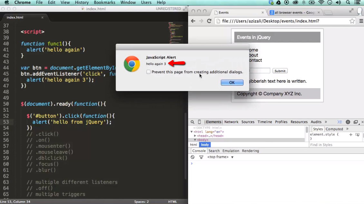The height and width of the screenshot is (204, 364).
Task: Toggle the element state pane in Styles
Action: pos(357,134)
